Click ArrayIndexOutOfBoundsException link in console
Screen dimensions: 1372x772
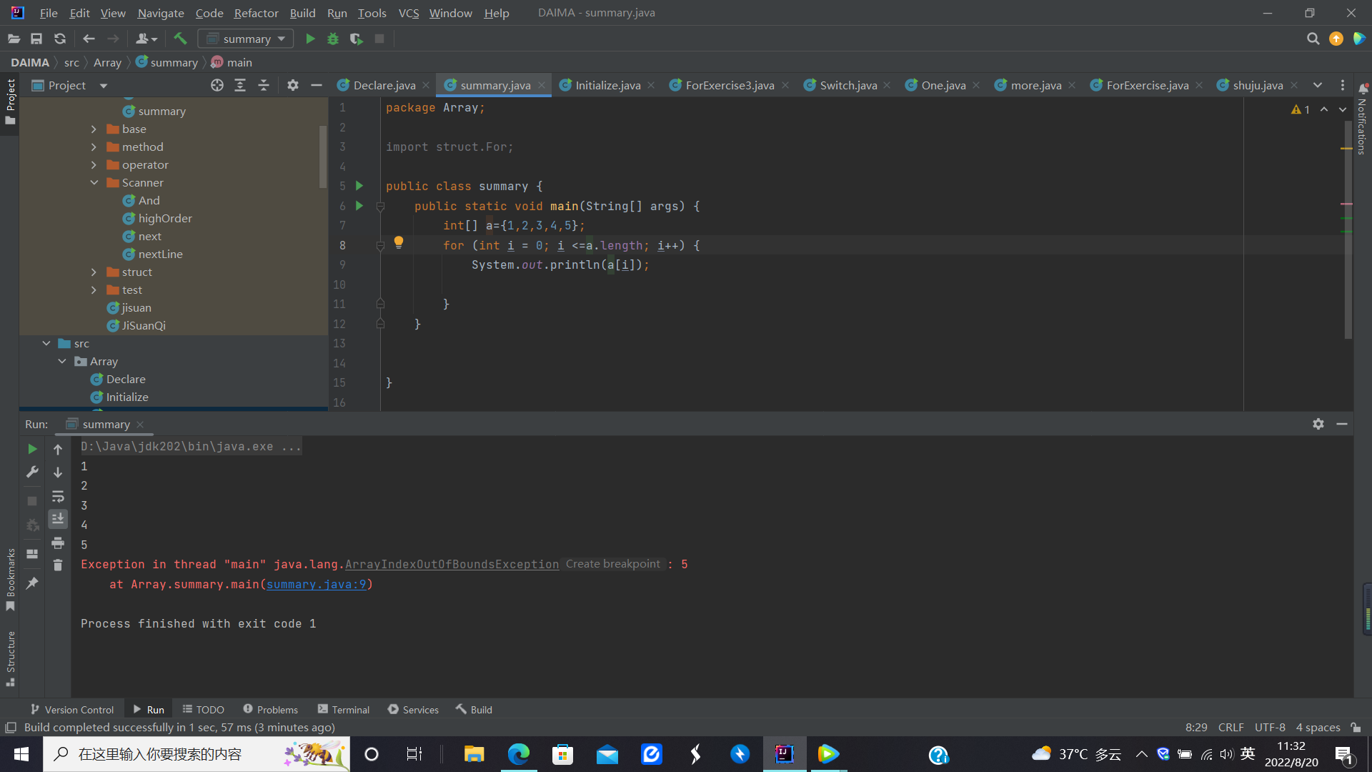[452, 565]
